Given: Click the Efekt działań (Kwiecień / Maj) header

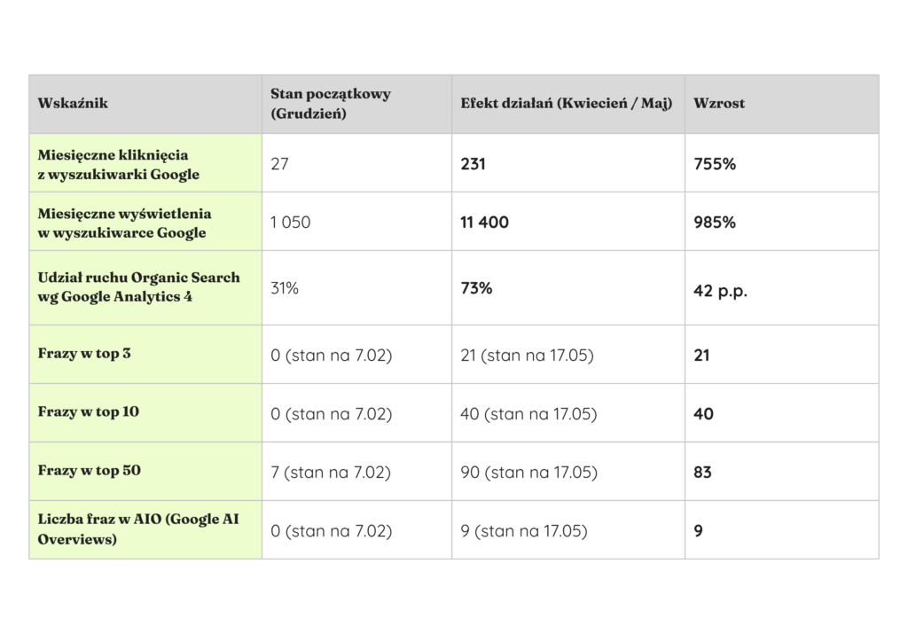Looking at the screenshot, I should [567, 103].
